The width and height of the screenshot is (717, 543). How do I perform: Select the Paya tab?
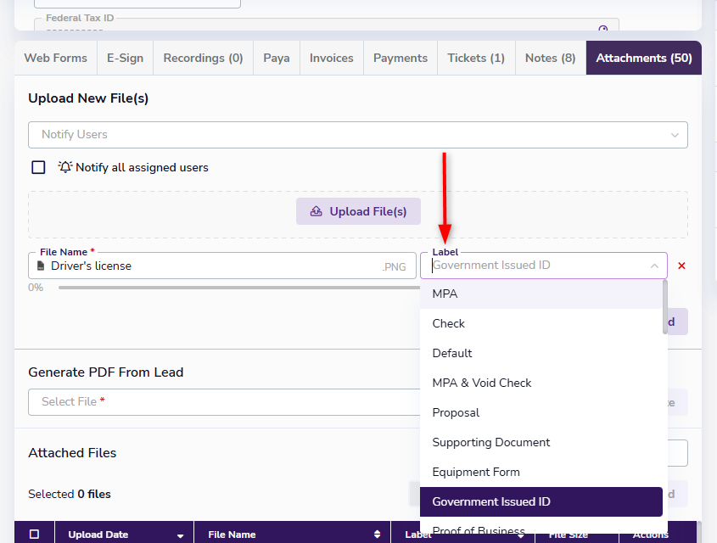[276, 58]
